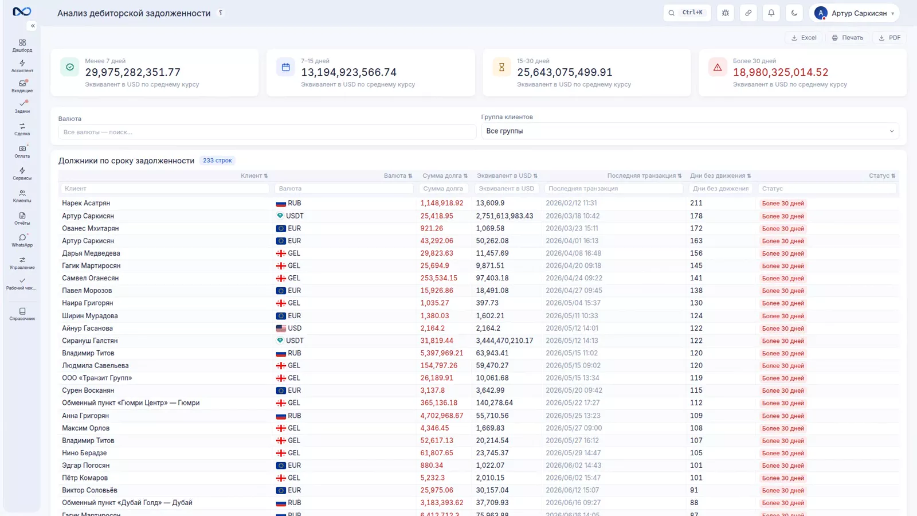This screenshot has width=917, height=516.
Task: Click the Менее 7 дней checkmark icon
Action: pos(70,67)
